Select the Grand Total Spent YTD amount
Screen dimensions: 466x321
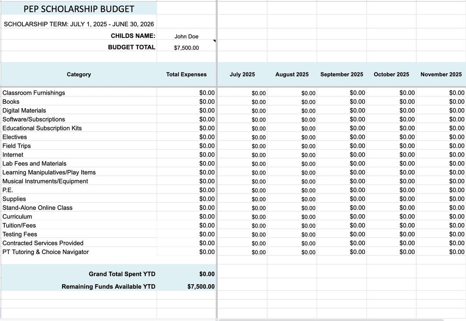(x=207, y=274)
